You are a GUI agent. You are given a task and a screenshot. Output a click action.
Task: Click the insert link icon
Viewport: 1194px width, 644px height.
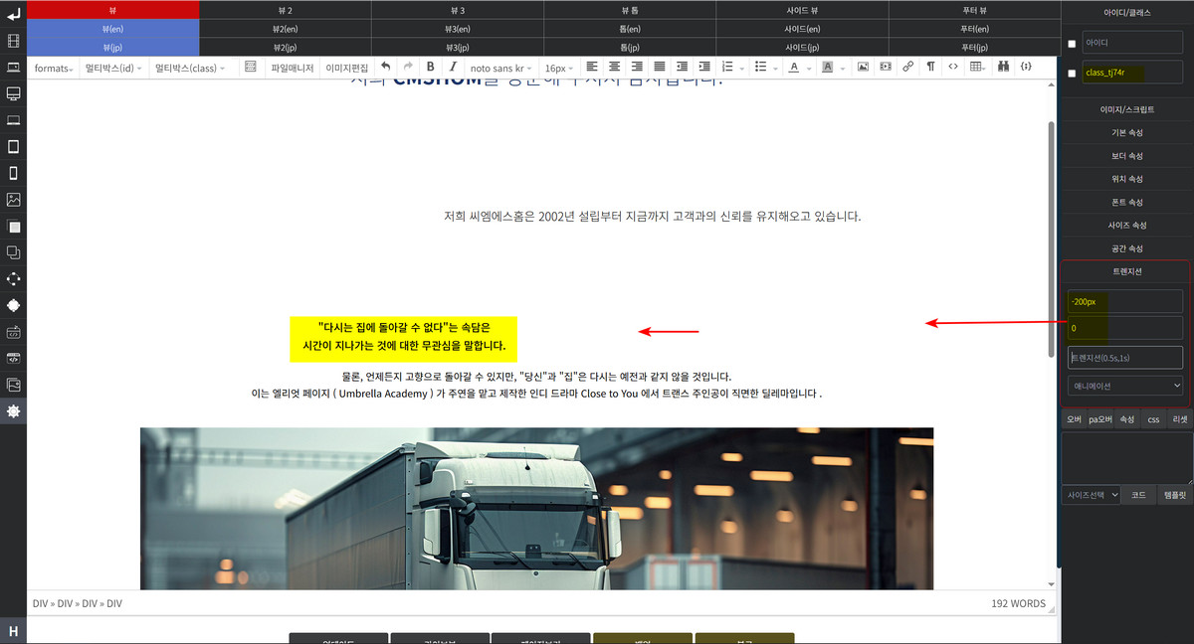tap(907, 68)
